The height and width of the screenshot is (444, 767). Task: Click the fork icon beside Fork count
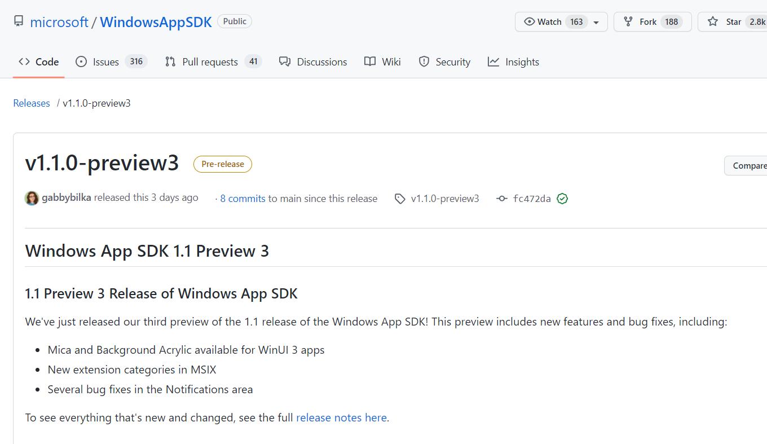(628, 21)
